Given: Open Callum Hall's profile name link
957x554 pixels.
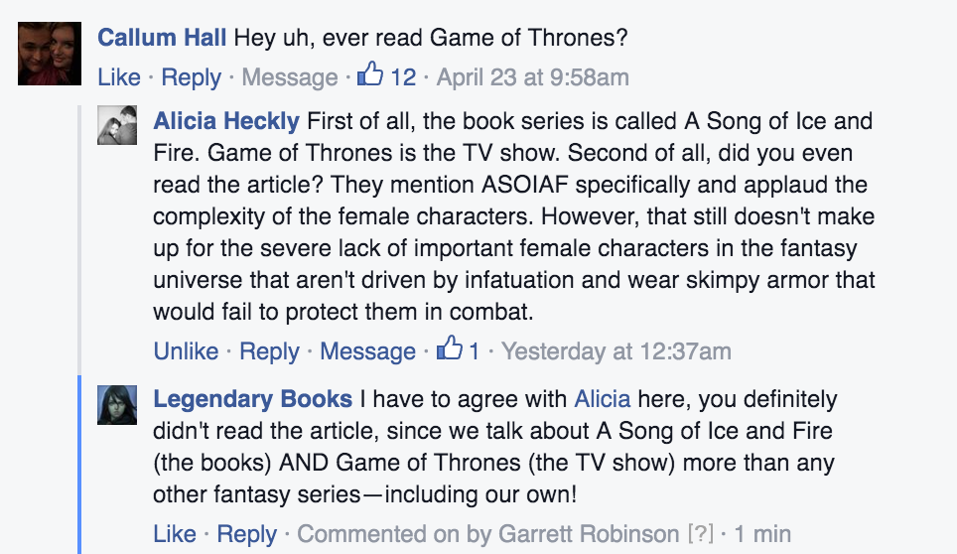Looking at the screenshot, I should click(x=162, y=41).
